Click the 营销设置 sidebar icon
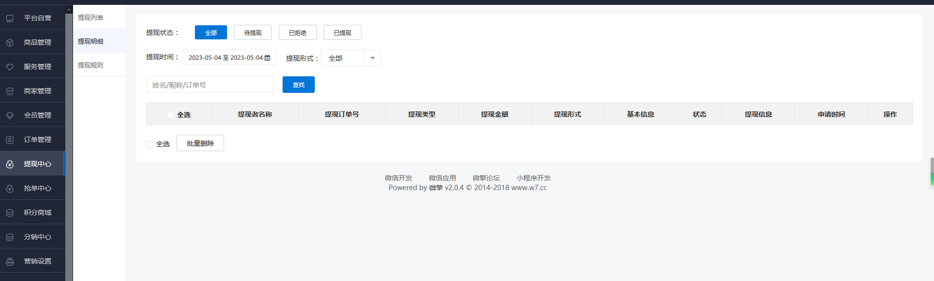 10,261
